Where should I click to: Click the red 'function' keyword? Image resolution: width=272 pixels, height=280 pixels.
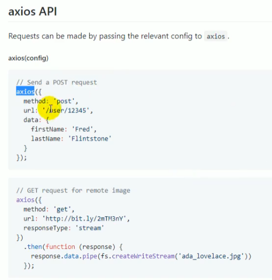pyautogui.click(x=60, y=247)
